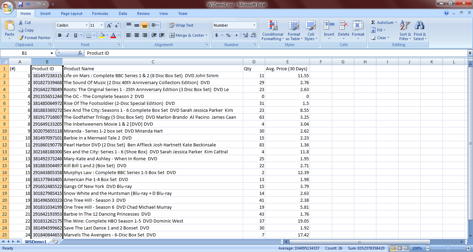Decrease the cell indent

click(x=154, y=35)
